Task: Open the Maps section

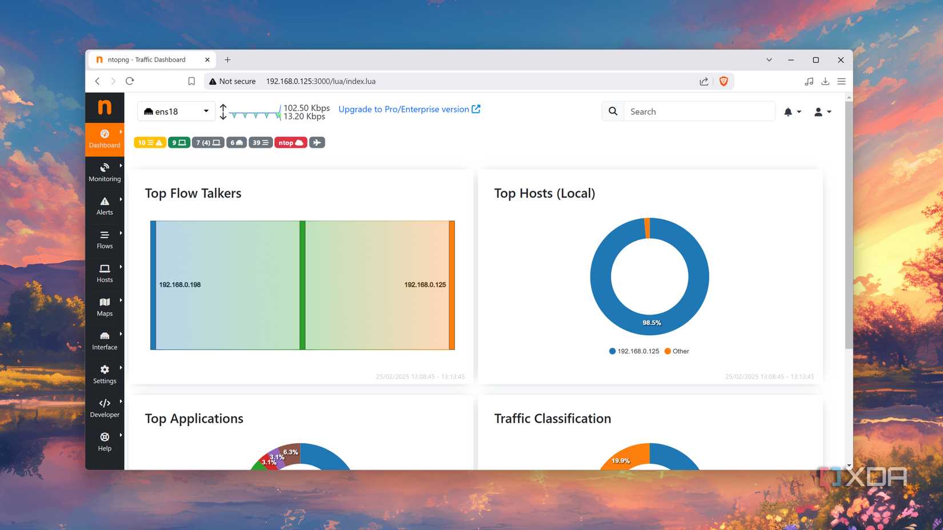Action: (105, 307)
